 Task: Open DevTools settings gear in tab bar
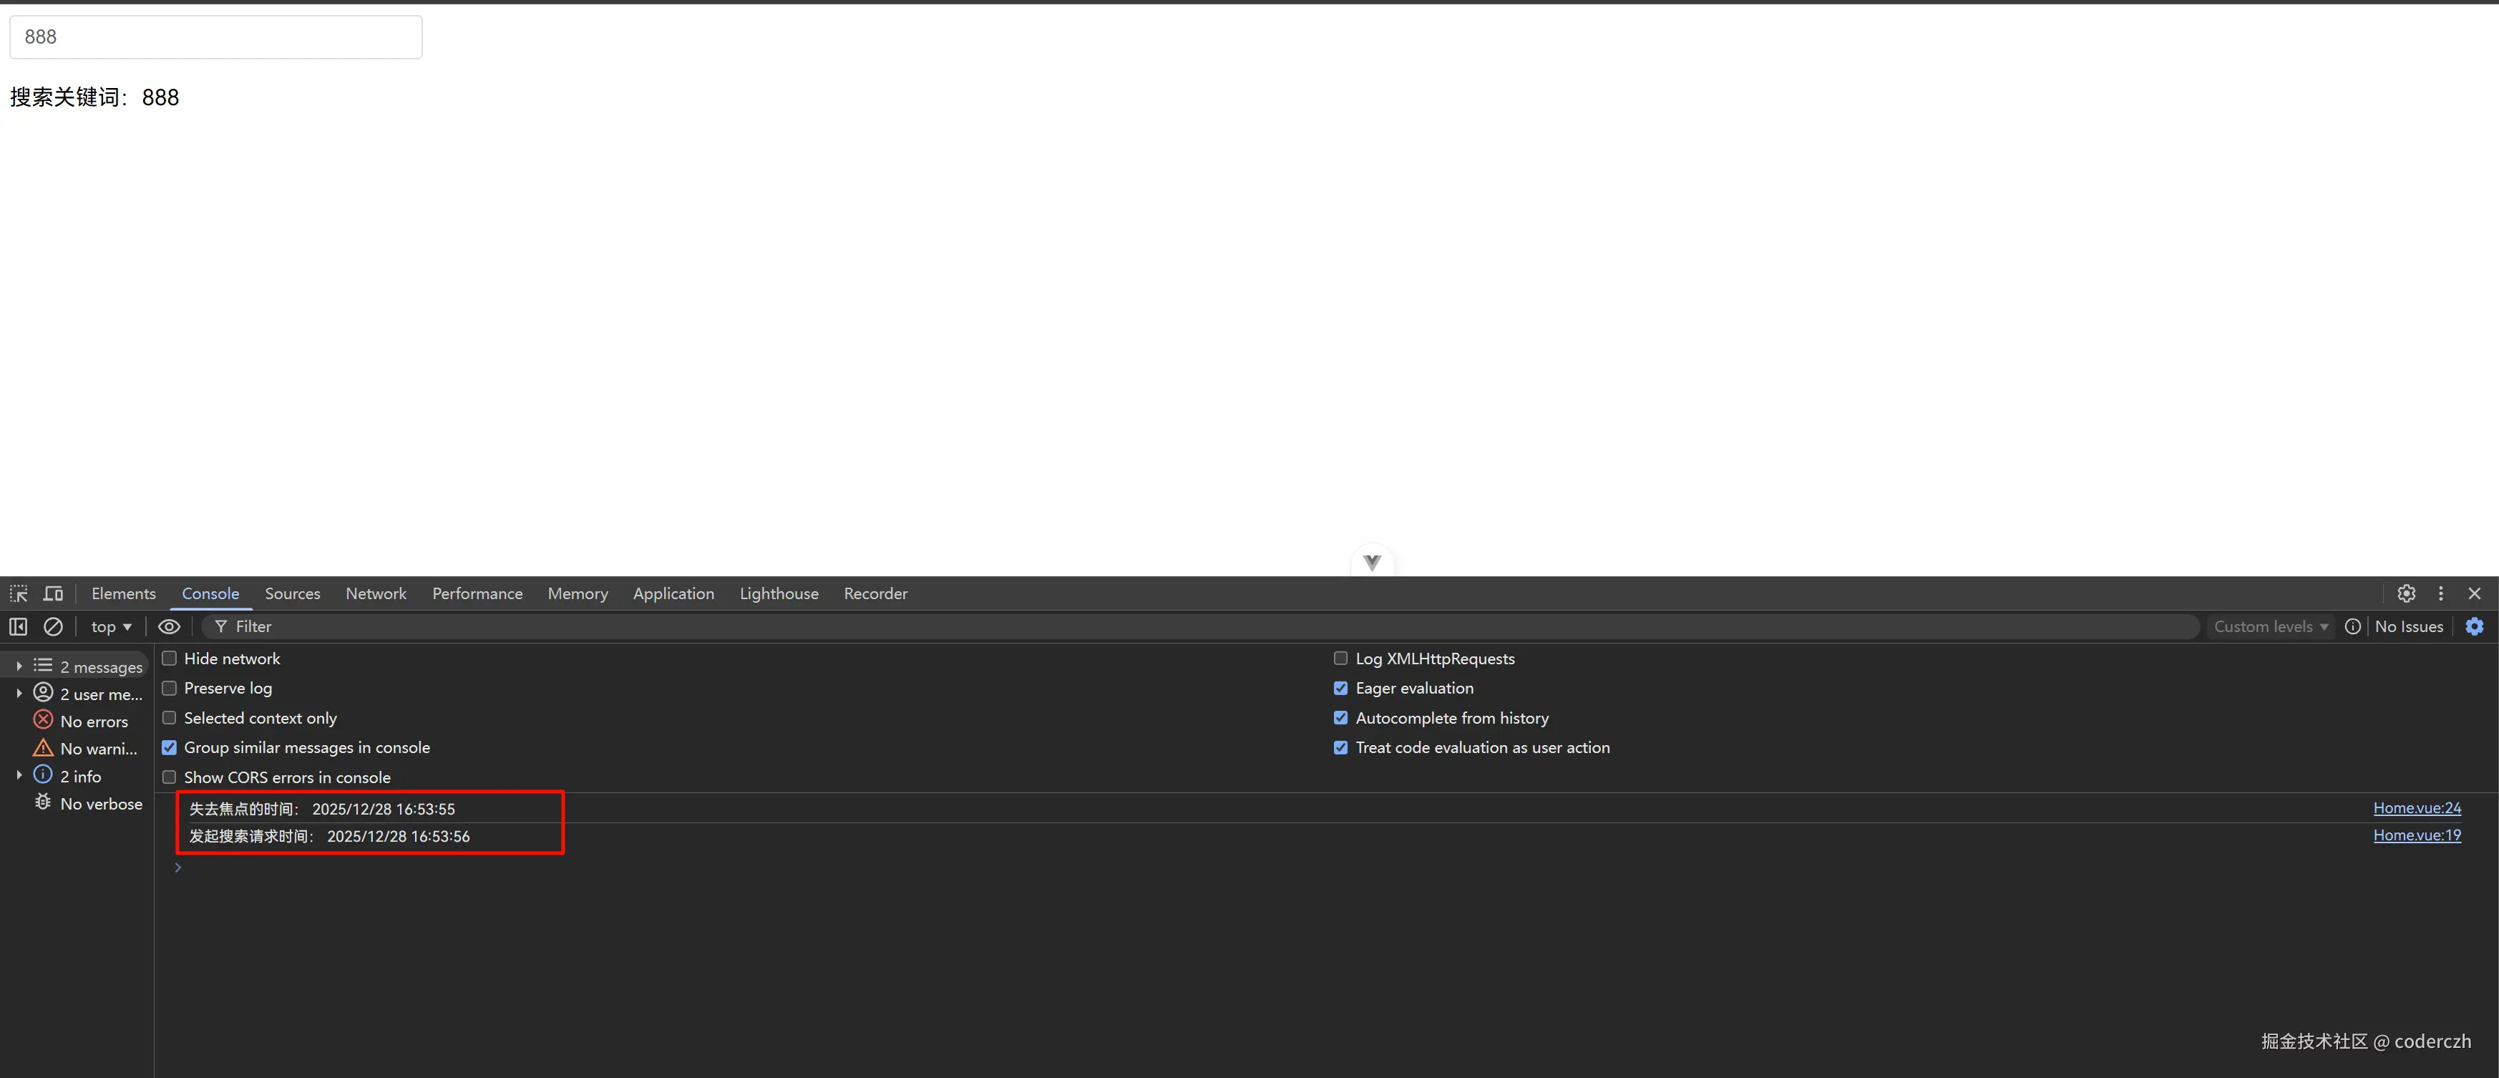click(x=2406, y=593)
